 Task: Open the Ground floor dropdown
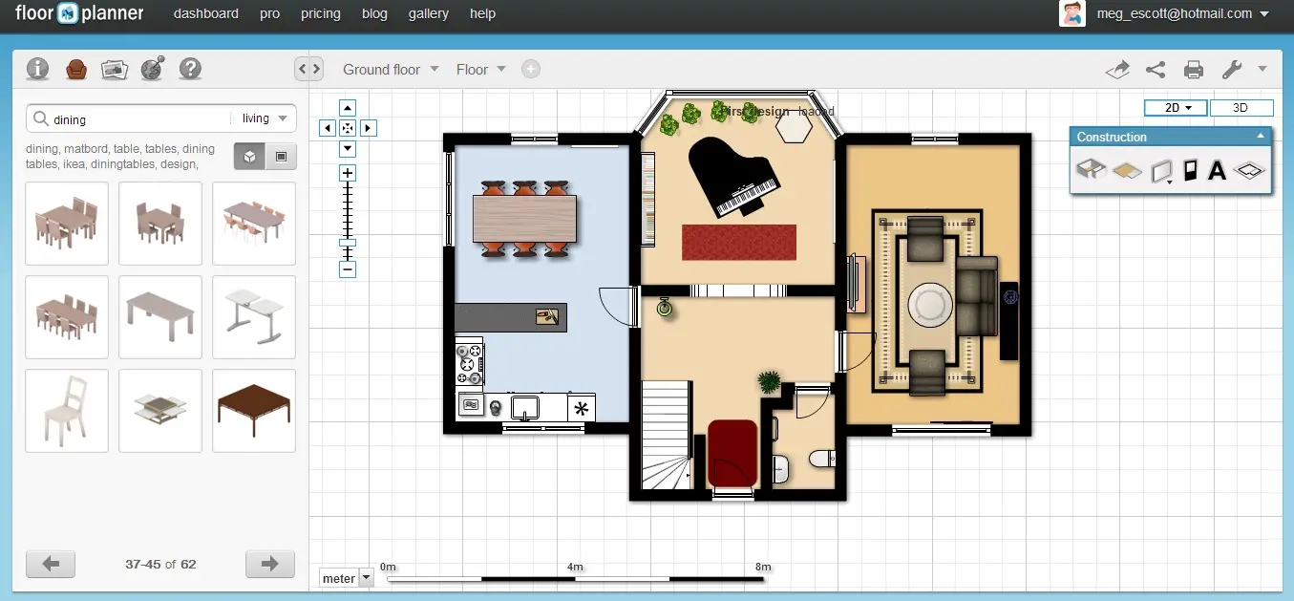[391, 69]
